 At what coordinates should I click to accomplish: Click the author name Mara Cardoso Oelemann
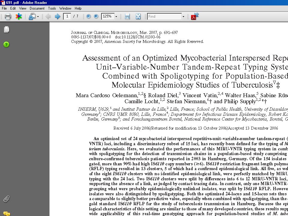[x=107, y=95]
